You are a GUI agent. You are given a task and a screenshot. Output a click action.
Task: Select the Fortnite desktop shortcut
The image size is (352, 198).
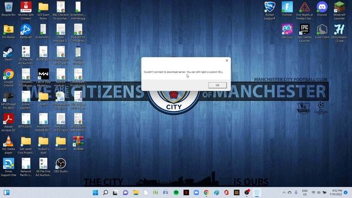click(x=287, y=9)
